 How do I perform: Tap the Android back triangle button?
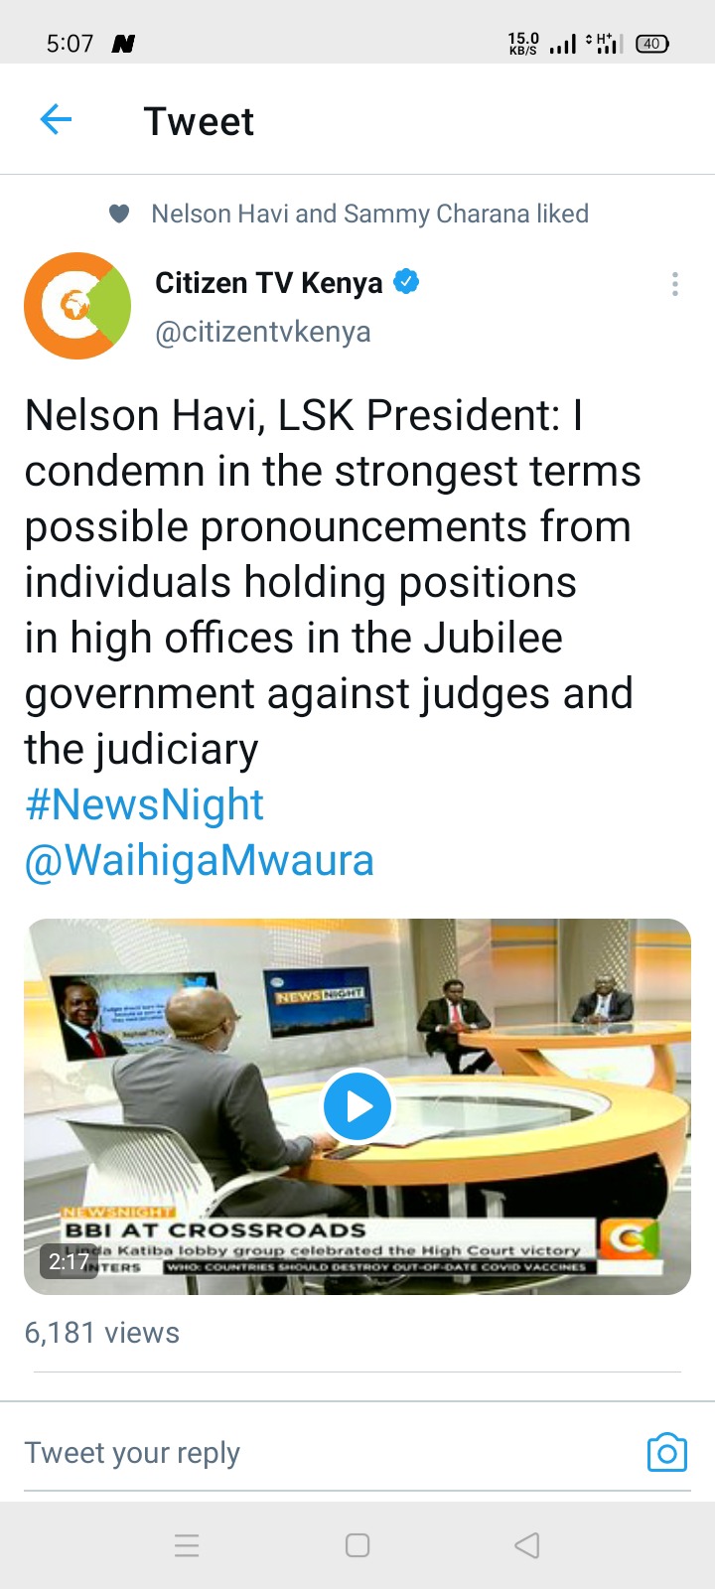[527, 1545]
